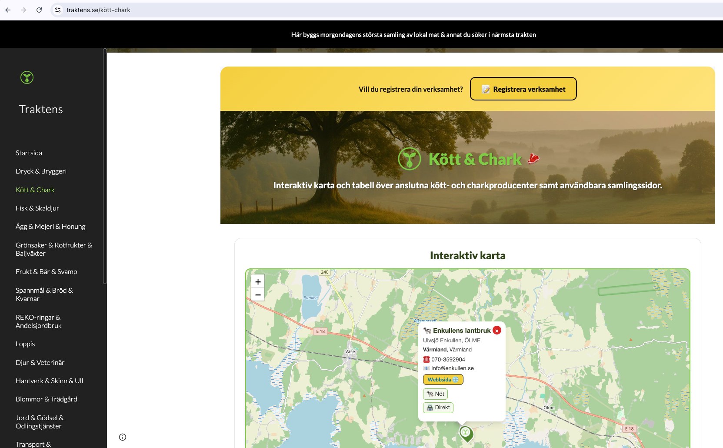This screenshot has height=448, width=723.
Task: Open Dryck & Bryggeri in the sidebar
Action: (x=41, y=171)
